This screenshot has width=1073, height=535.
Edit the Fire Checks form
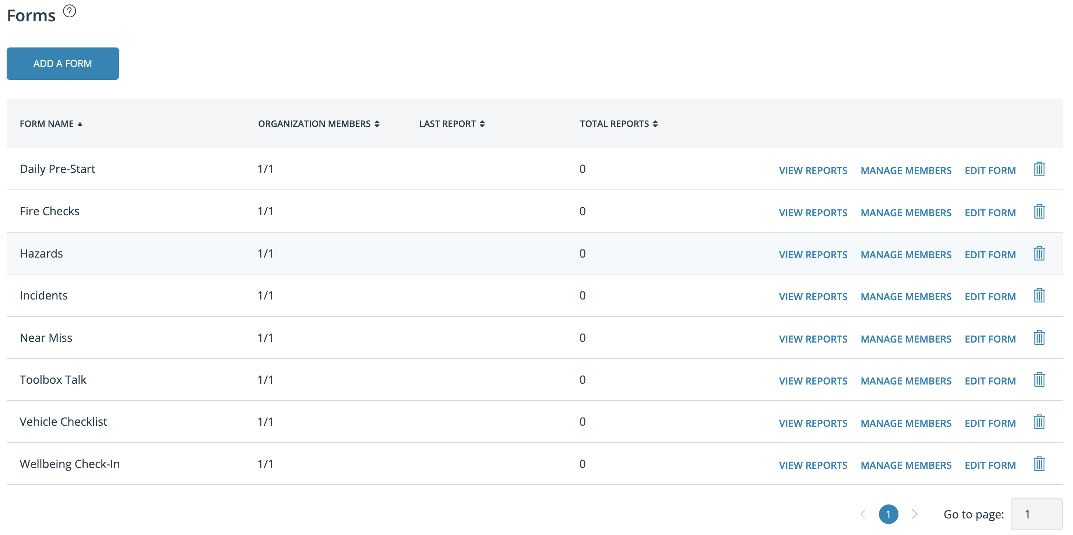(x=990, y=213)
